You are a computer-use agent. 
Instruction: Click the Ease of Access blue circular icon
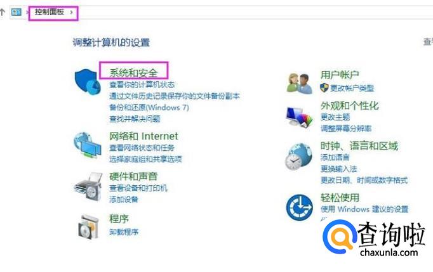tap(299, 207)
